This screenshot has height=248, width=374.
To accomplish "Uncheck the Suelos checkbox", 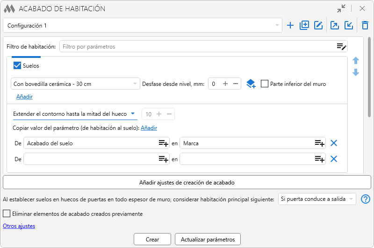I will coord(17,66).
